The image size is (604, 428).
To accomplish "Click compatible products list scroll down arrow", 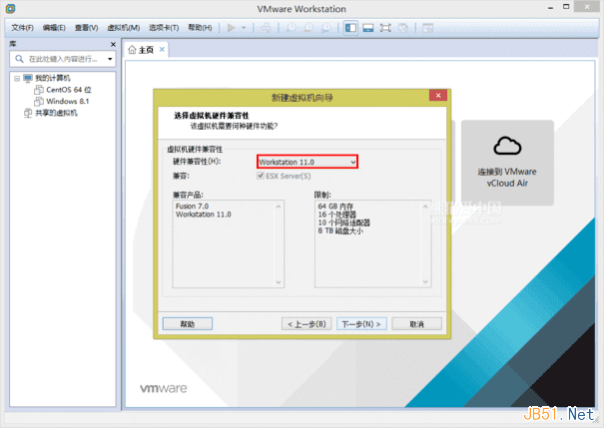I will (x=279, y=282).
